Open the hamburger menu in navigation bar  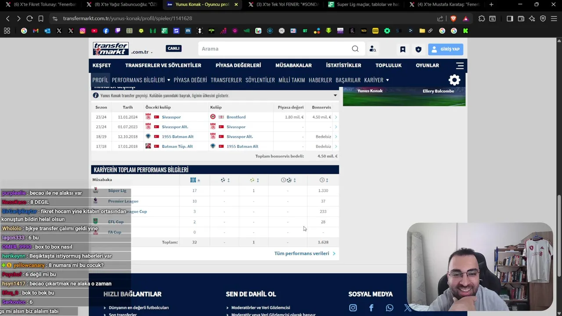[x=460, y=65]
